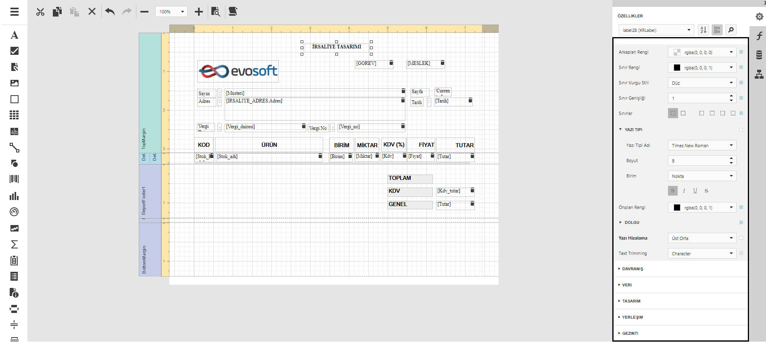The width and height of the screenshot is (766, 342).
Task: Select the İRSALİYE TASARIMI label on canvas
Action: 336,47
